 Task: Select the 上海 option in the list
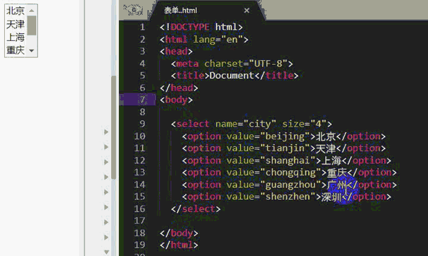[15, 37]
